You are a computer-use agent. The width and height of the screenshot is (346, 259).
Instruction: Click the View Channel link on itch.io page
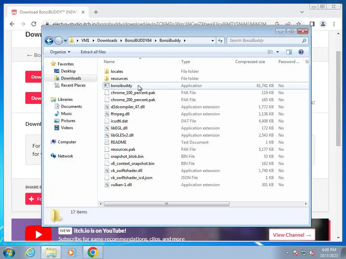[292, 235]
